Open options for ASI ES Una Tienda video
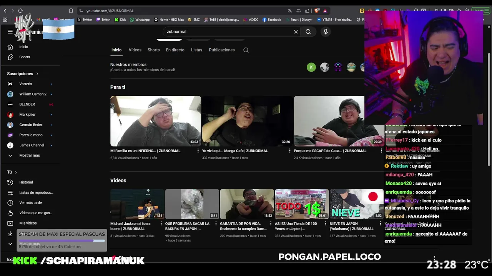Image resolution: width=492 pixels, height=276 pixels. pyautogui.click(x=326, y=223)
